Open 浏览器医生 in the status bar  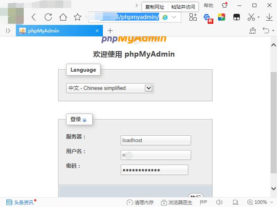tap(176, 202)
